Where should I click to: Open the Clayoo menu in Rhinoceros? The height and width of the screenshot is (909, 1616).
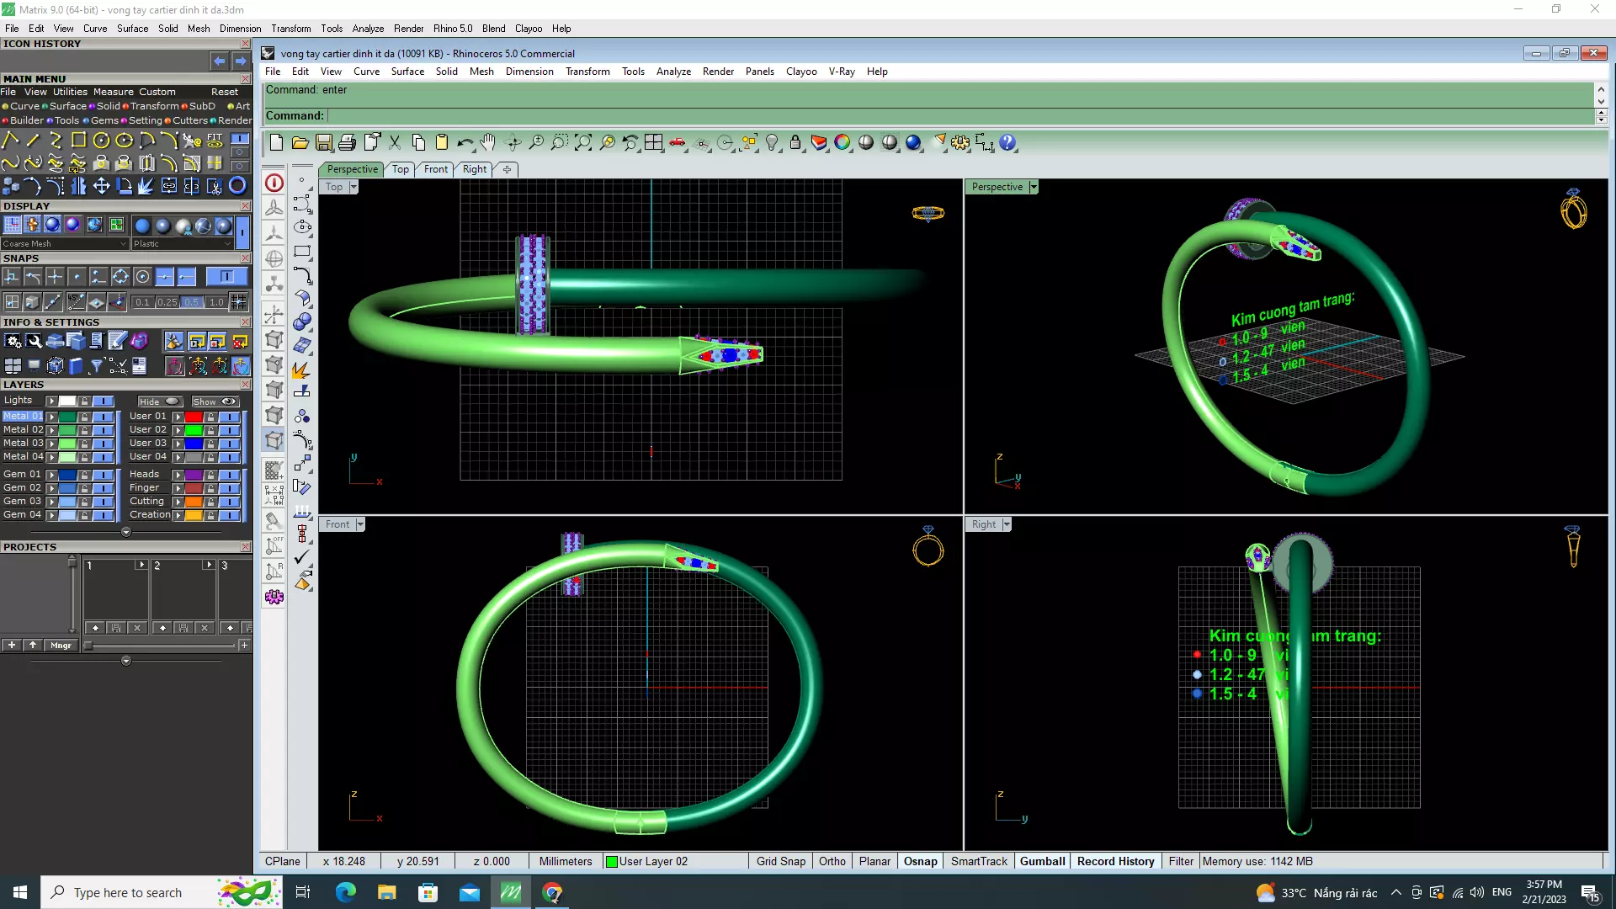coord(800,72)
